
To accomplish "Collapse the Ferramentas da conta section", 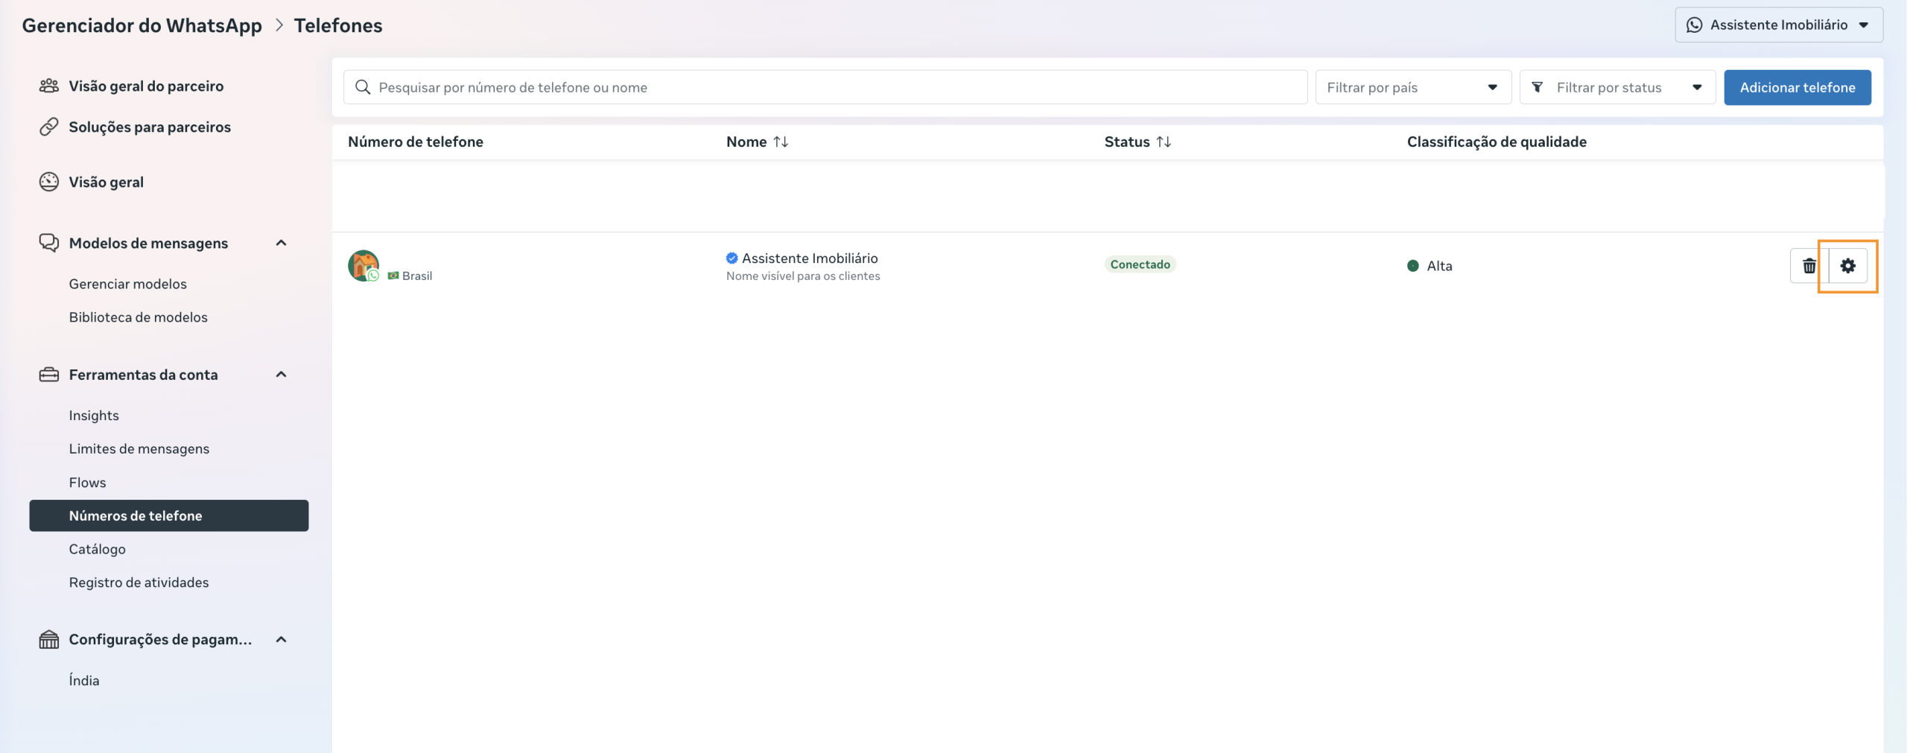I will pos(281,375).
